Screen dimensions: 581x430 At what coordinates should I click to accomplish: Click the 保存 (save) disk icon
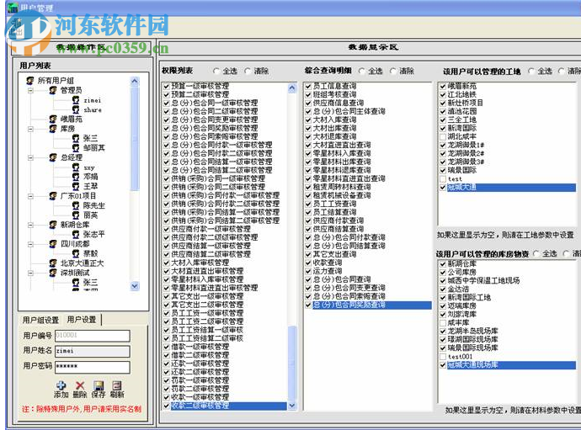pos(99,385)
